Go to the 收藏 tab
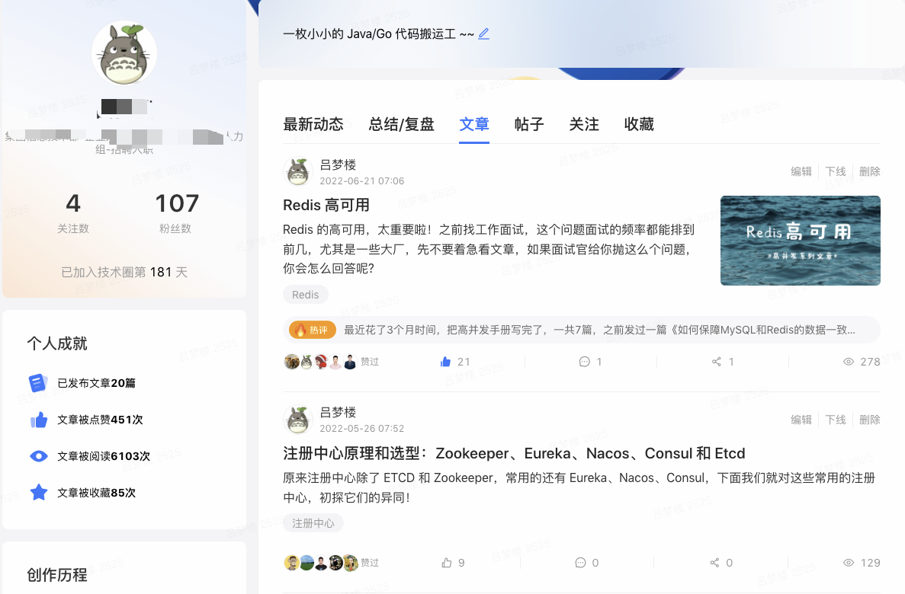 639,124
